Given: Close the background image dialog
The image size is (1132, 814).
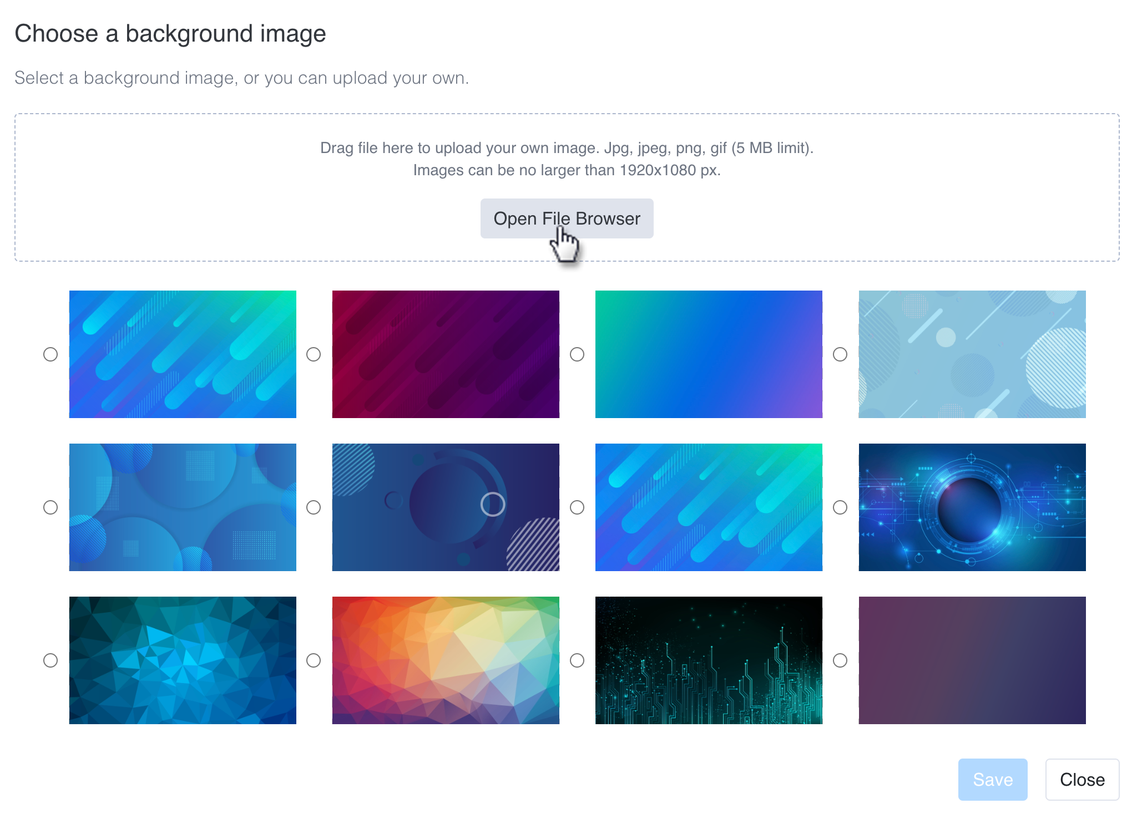Looking at the screenshot, I should 1082,779.
